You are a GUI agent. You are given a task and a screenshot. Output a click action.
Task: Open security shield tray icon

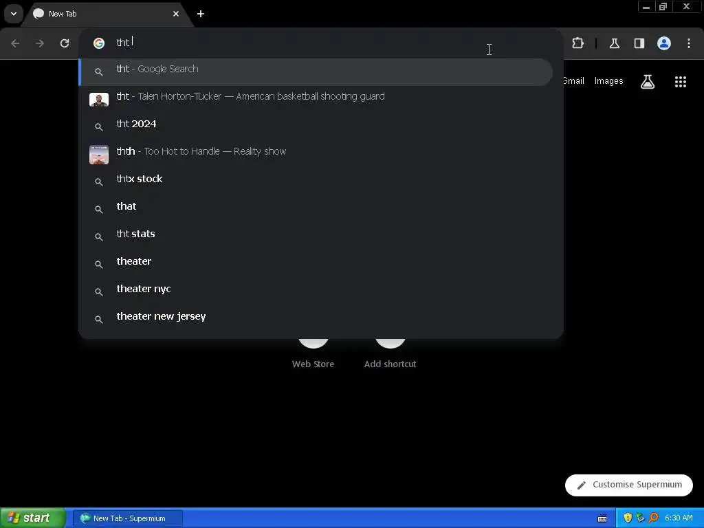coord(628,518)
